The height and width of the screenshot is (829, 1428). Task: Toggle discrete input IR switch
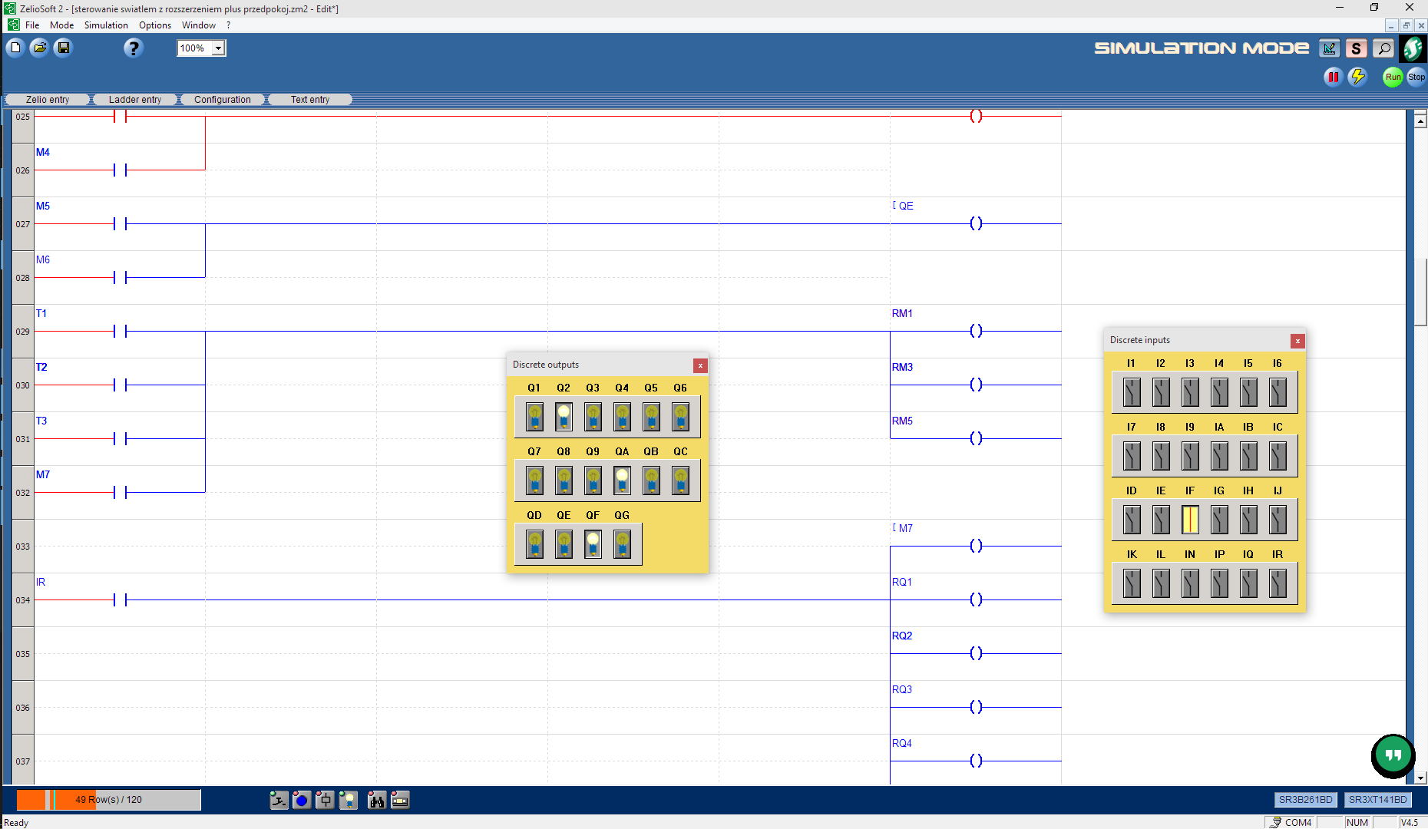pyautogui.click(x=1278, y=583)
